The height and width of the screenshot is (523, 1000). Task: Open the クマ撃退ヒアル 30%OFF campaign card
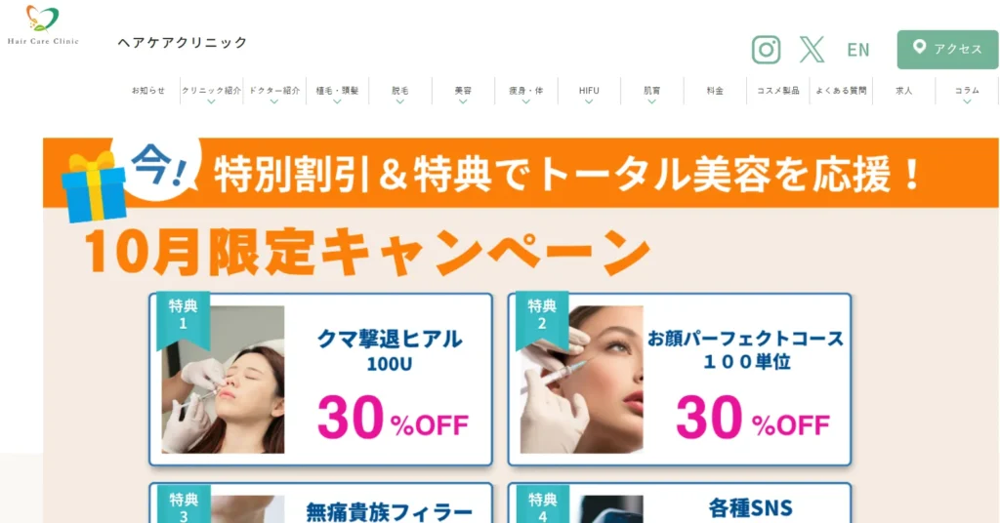pyautogui.click(x=320, y=379)
